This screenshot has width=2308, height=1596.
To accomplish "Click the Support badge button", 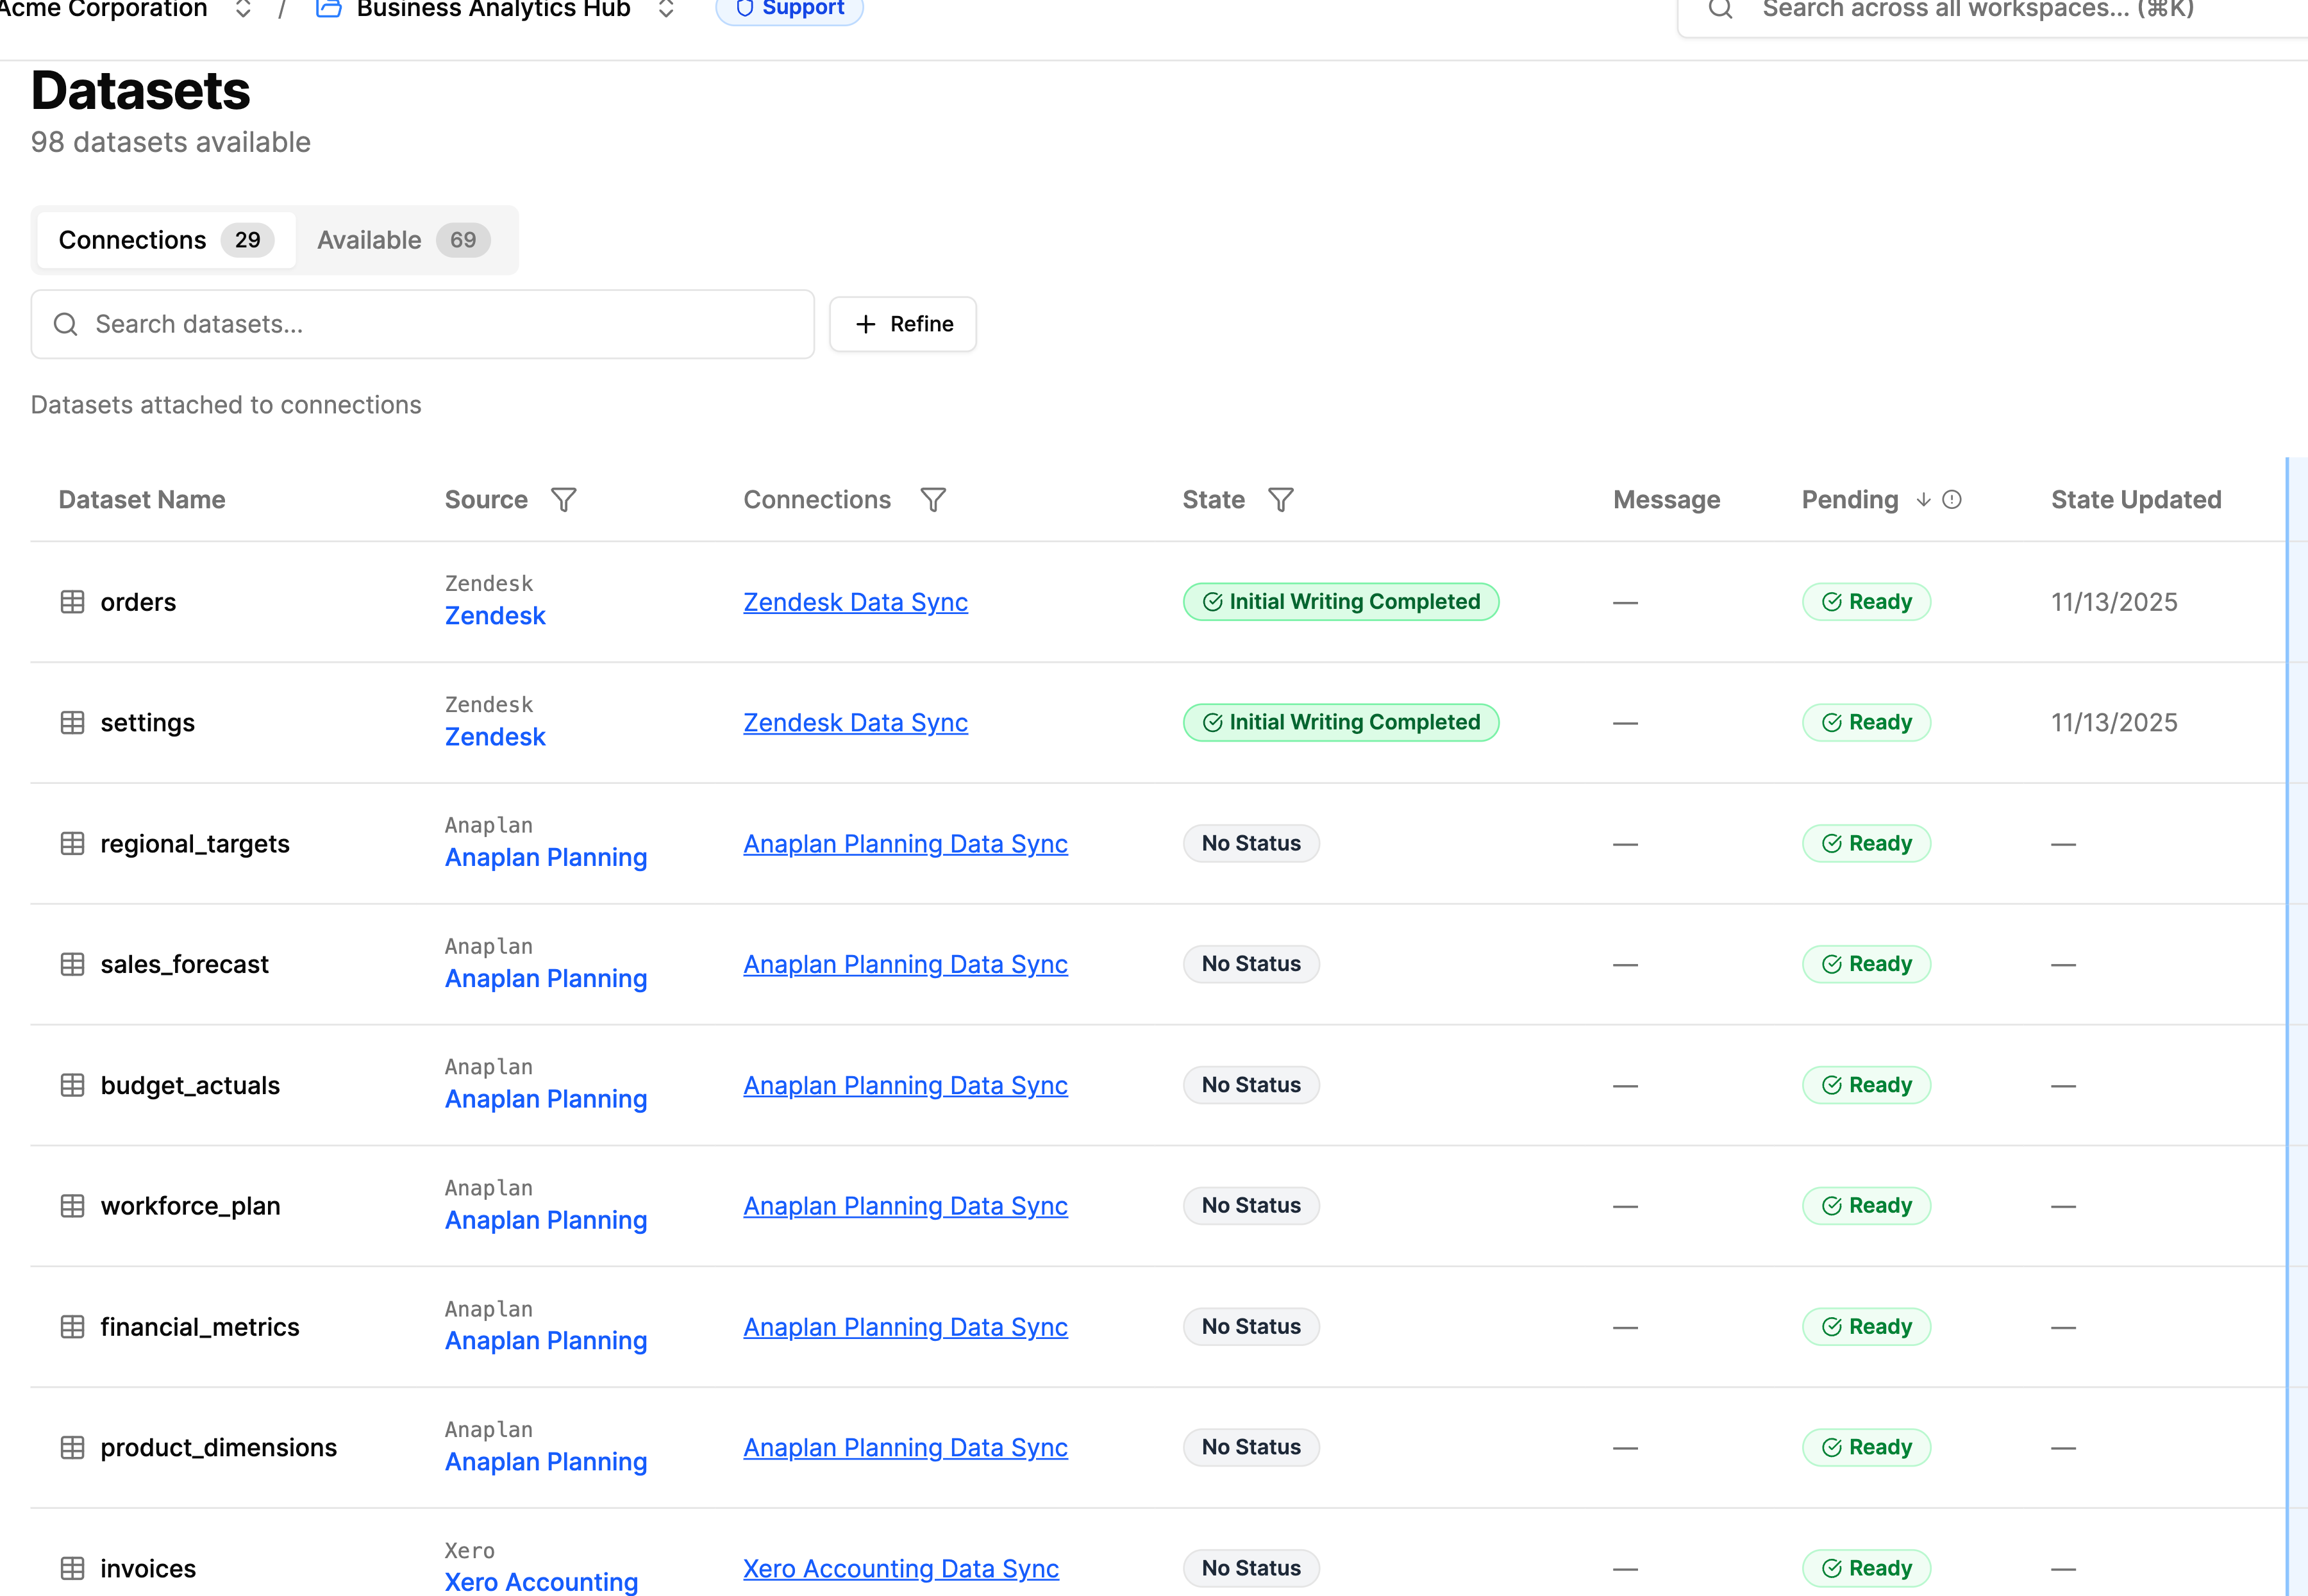I will tap(790, 10).
